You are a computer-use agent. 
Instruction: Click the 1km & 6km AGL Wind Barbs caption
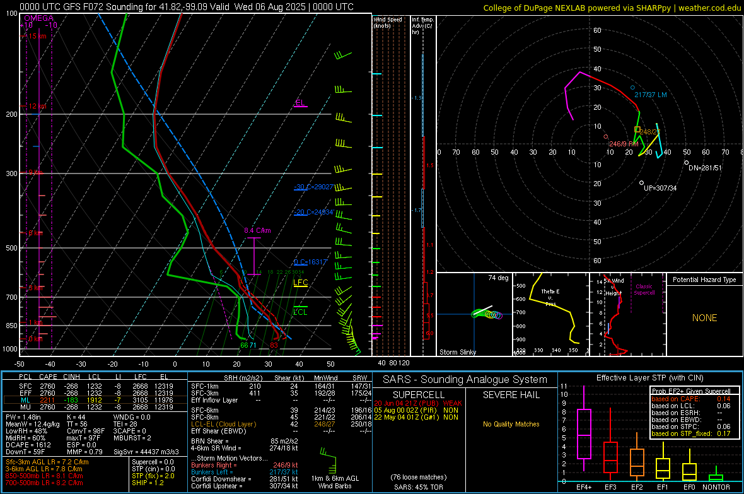pyautogui.click(x=335, y=482)
